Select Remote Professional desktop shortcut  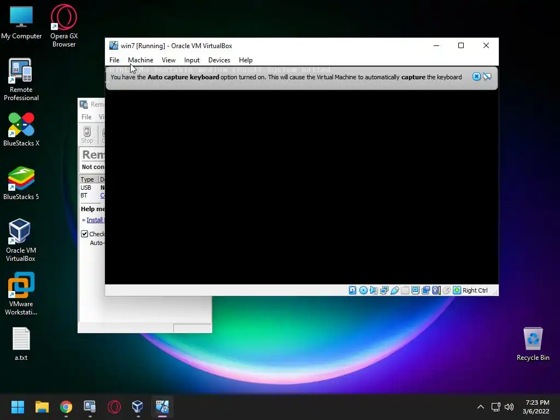pyautogui.click(x=21, y=79)
